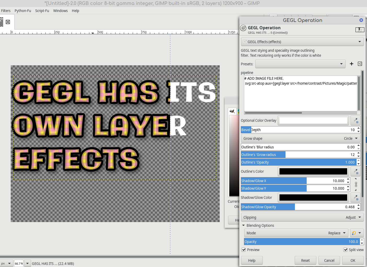Viewport: 367px width, 267px height.
Task: Open the Windows menu
Action: click(x=60, y=11)
